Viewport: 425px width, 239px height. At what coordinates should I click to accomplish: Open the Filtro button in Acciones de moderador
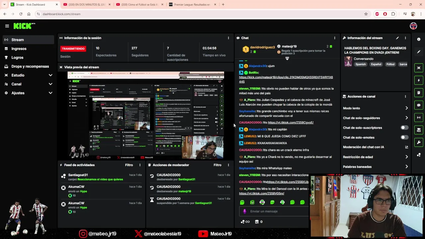tap(217, 165)
